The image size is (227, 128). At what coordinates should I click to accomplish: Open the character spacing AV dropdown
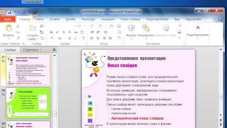pos(83,32)
